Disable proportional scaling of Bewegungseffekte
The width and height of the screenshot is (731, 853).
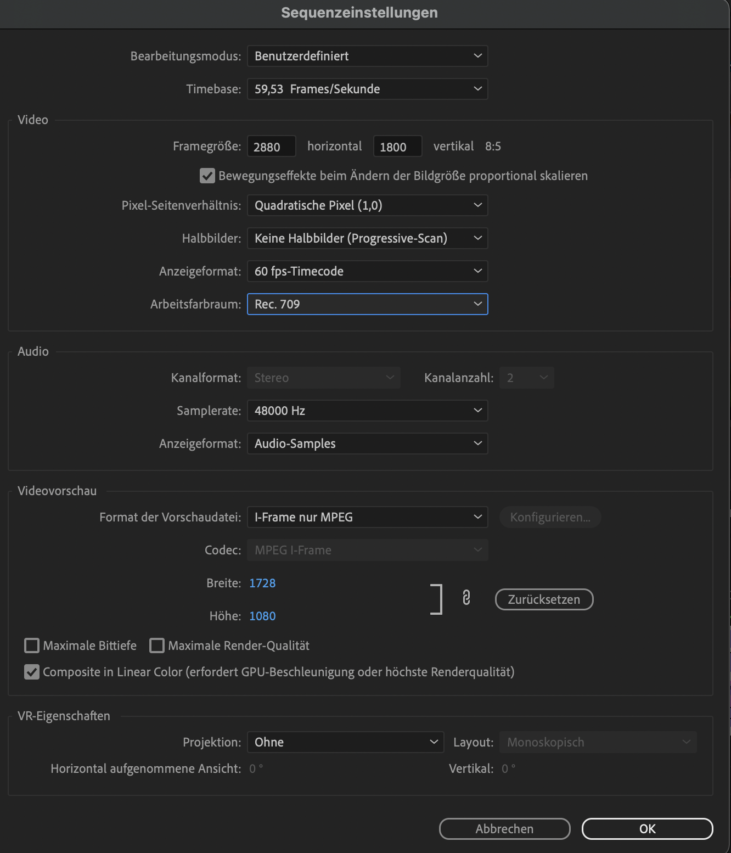[x=207, y=176]
